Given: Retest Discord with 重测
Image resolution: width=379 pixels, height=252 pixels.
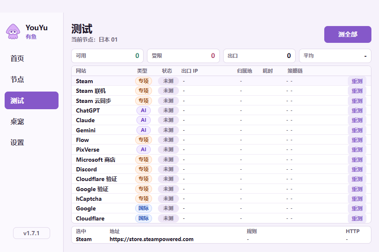Looking at the screenshot, I should [x=357, y=169].
